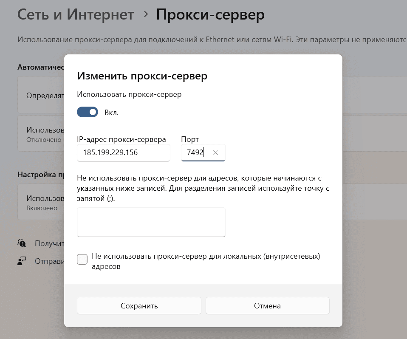Viewport: 407px width, 339px height.
Task: Click the send feedback icon
Action: pyautogui.click(x=22, y=261)
